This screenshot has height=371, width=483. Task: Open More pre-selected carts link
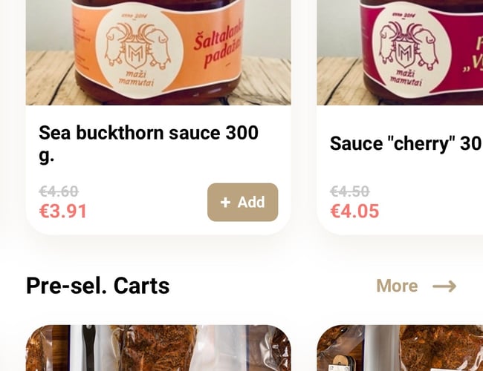pyautogui.click(x=397, y=286)
